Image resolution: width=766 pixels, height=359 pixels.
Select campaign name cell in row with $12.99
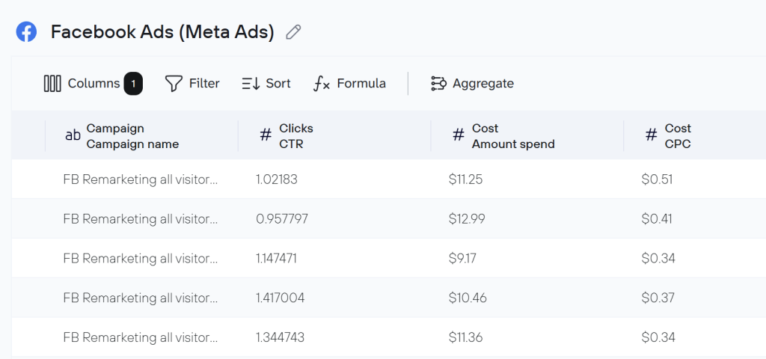[141, 219]
